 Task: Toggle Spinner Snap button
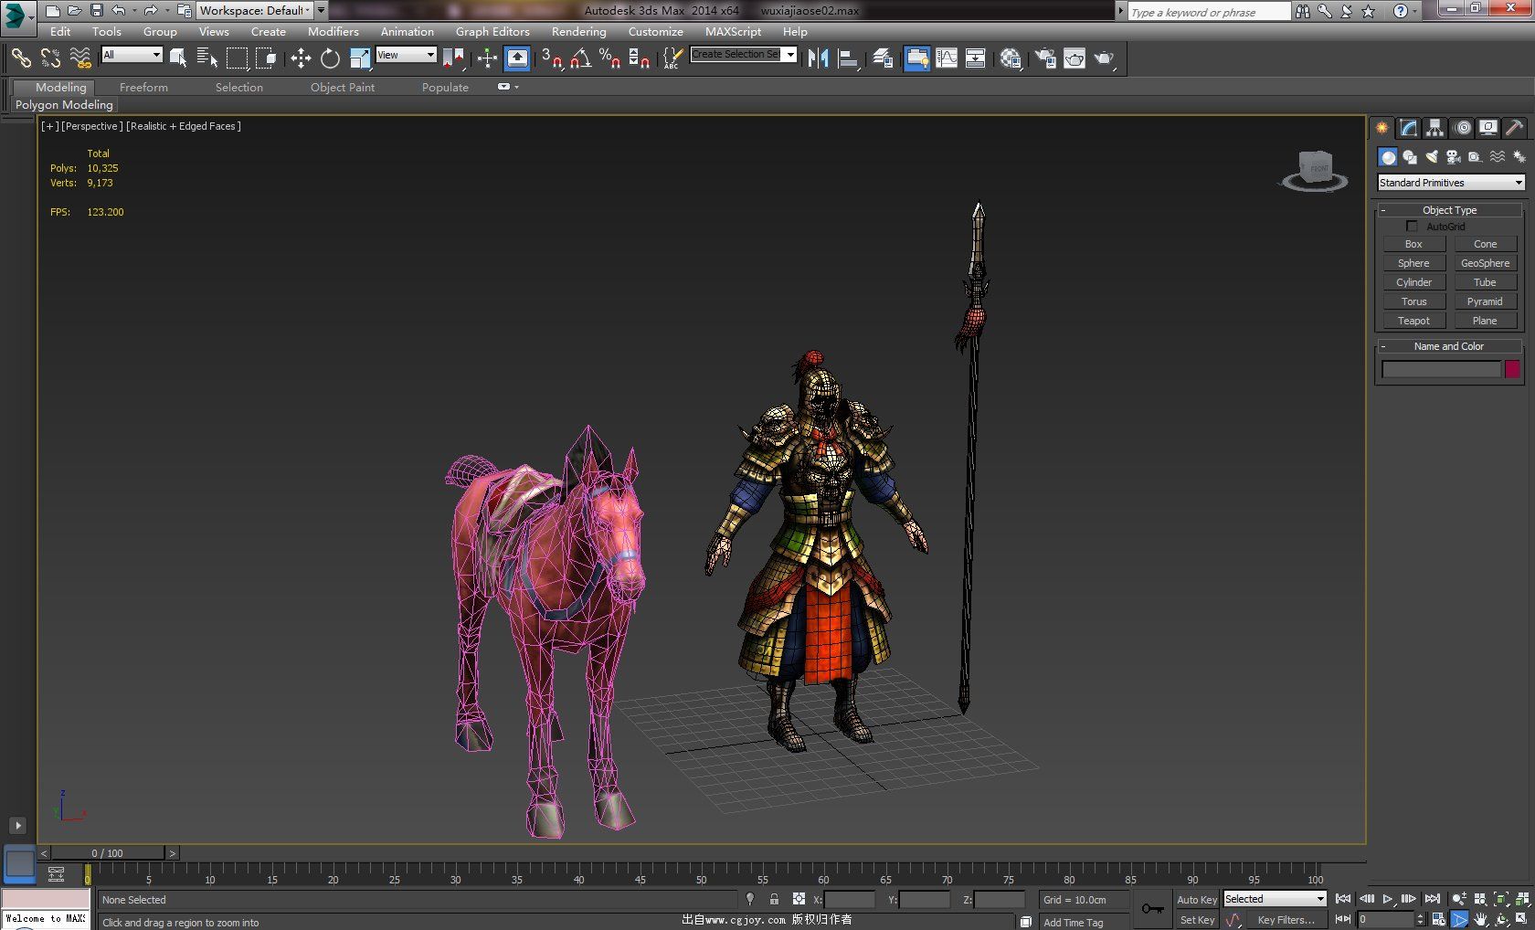point(640,58)
